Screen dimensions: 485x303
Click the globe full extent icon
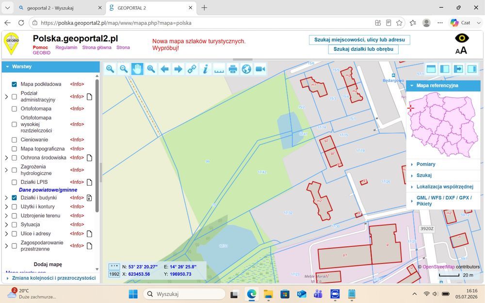[x=246, y=69]
